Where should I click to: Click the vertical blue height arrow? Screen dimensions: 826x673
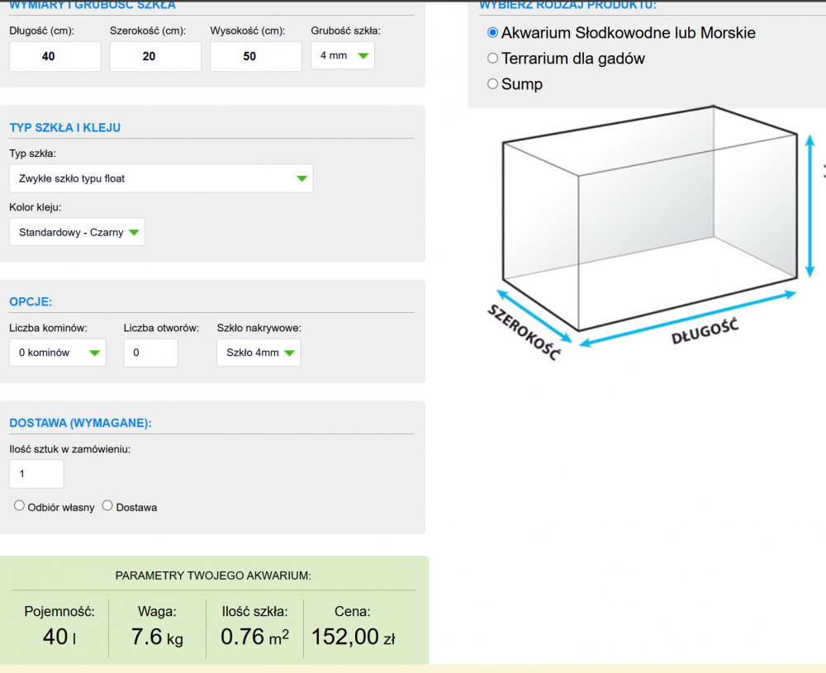[810, 206]
